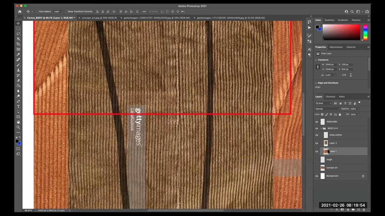The height and width of the screenshot is (216, 385).
Task: Select the Frame tool
Action: [x=18, y=49]
